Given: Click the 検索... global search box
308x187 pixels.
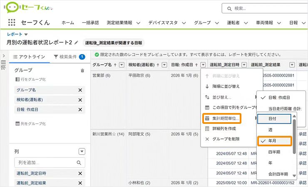Looking at the screenshot, I should pyautogui.click(x=265, y=8).
